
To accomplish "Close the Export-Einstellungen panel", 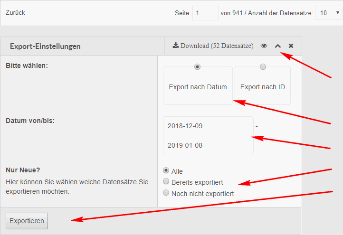I will (x=291, y=46).
